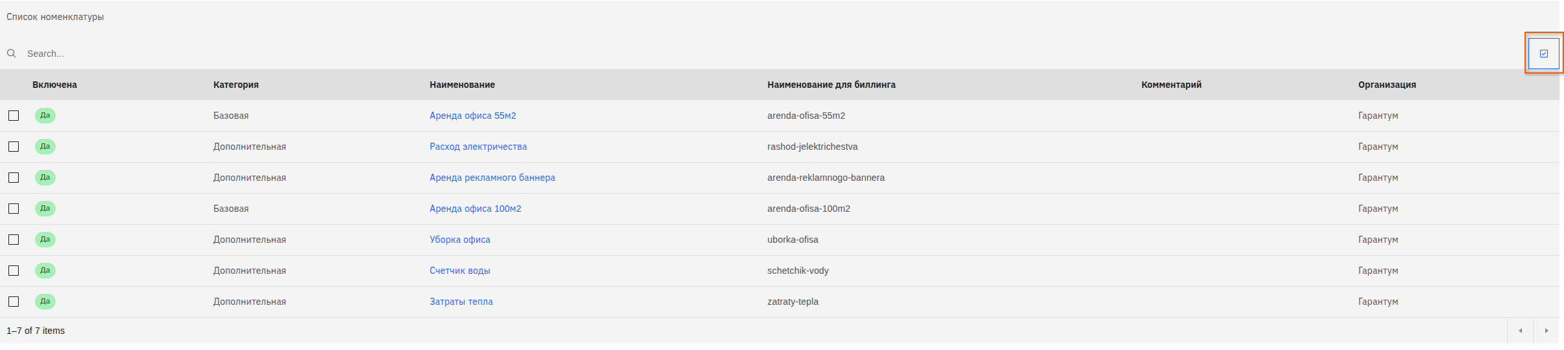Click the Категория column header
This screenshot has width=1564, height=350.
(236, 85)
